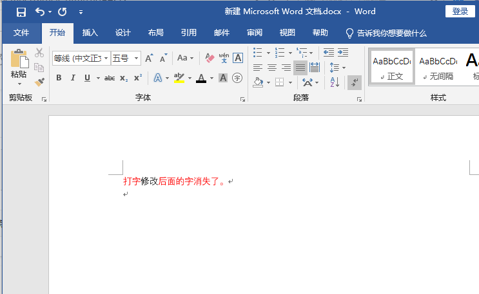The height and width of the screenshot is (294, 479).
Task: Apply Text Effects with the glowing A
Action: [158, 78]
